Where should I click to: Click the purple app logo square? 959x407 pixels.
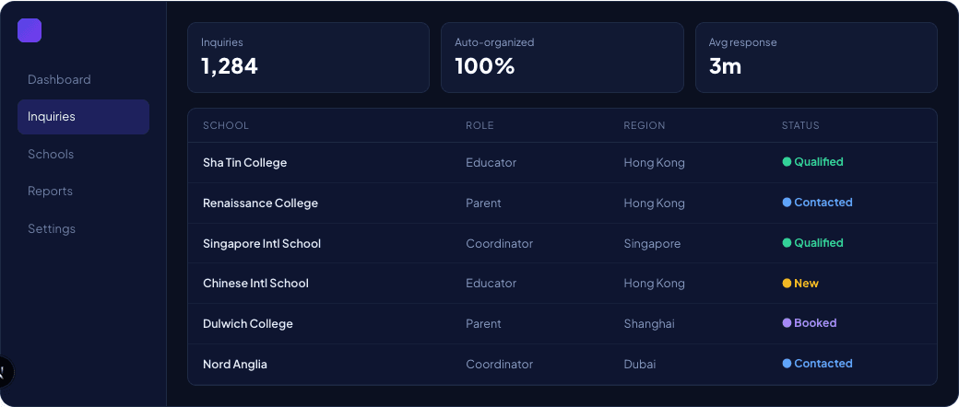[x=30, y=30]
